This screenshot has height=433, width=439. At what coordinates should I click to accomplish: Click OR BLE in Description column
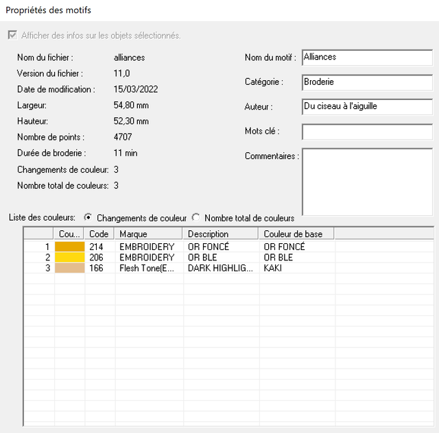click(x=202, y=258)
